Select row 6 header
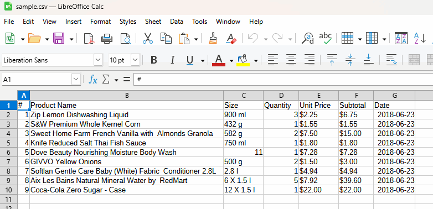The image size is (433, 209). tap(8, 152)
